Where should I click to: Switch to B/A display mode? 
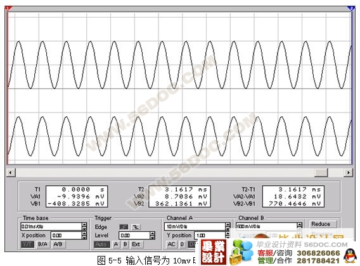pyautogui.click(x=42, y=245)
